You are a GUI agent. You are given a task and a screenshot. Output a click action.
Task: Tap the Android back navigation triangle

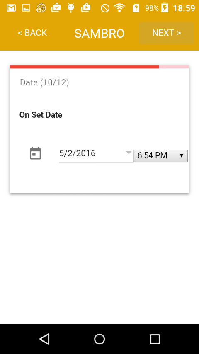click(x=44, y=339)
